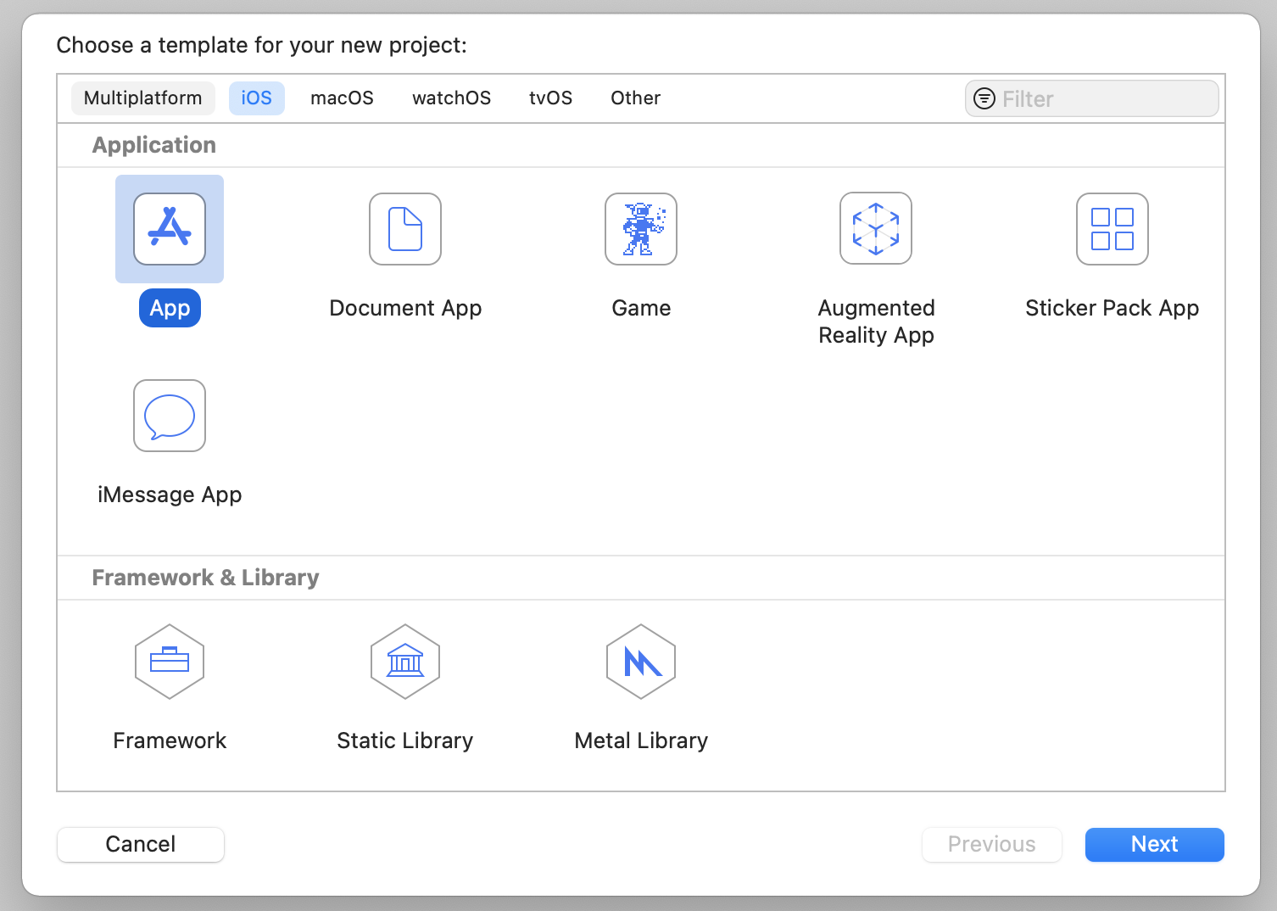1277x911 pixels.
Task: Switch to the iOS tab
Action: click(256, 98)
